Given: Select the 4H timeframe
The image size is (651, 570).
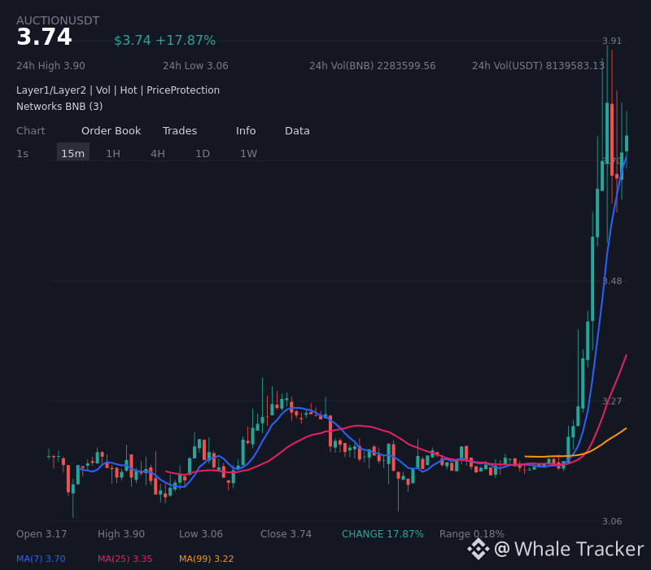Looking at the screenshot, I should (x=158, y=154).
